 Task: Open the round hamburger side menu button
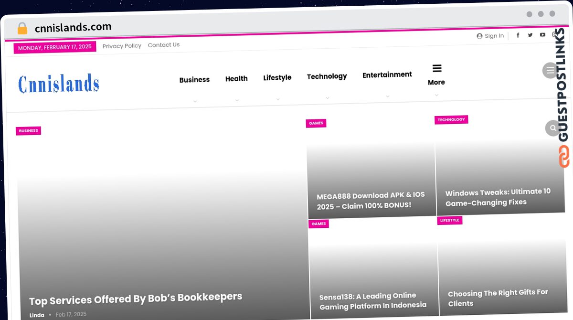(x=551, y=70)
